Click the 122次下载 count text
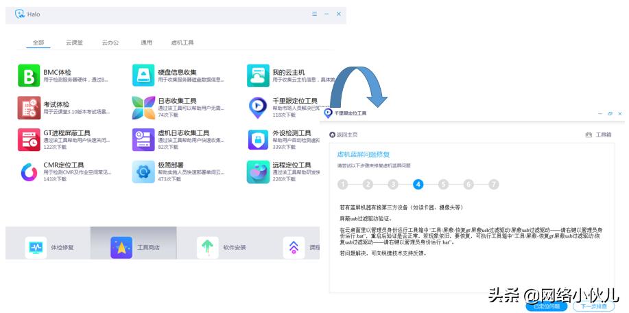The width and height of the screenshot is (629, 313). (x=55, y=147)
